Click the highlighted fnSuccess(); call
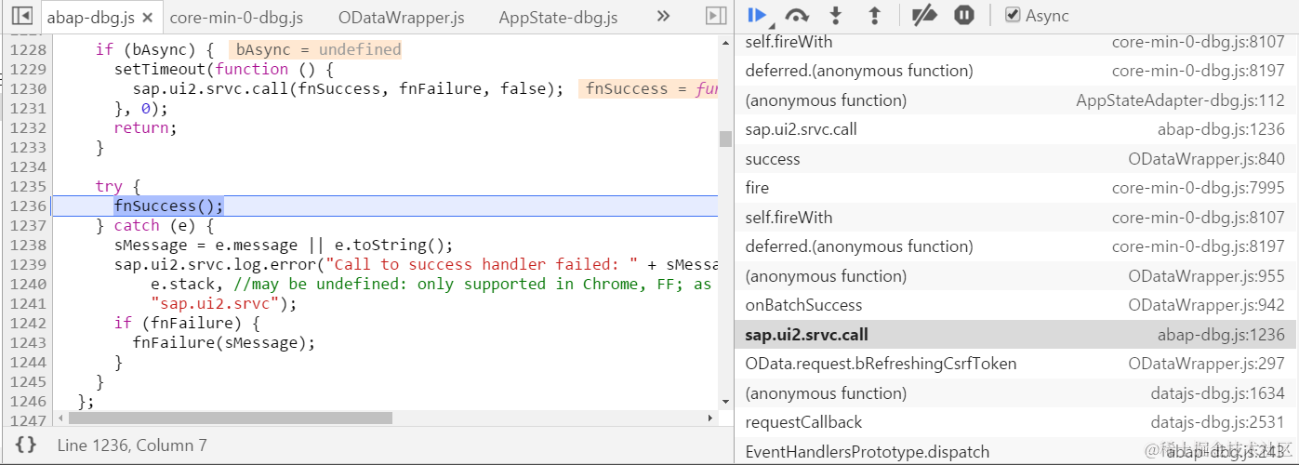Image resolution: width=1299 pixels, height=465 pixels. click(168, 206)
